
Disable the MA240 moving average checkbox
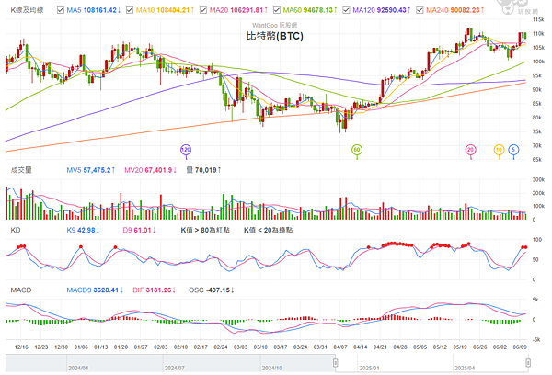(420, 10)
